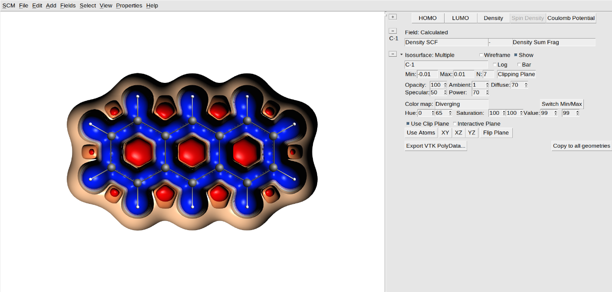612x292 pixels.
Task: Change the Color map from Diverging
Action: (460, 104)
